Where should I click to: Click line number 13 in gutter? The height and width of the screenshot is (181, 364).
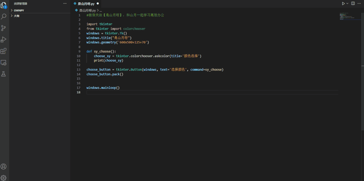79,70
